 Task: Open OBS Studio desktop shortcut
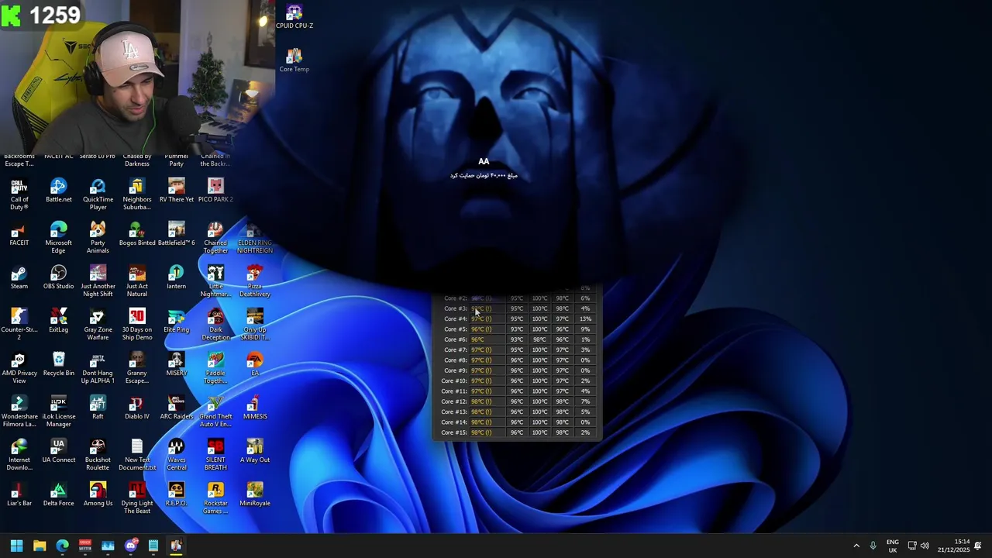point(58,277)
